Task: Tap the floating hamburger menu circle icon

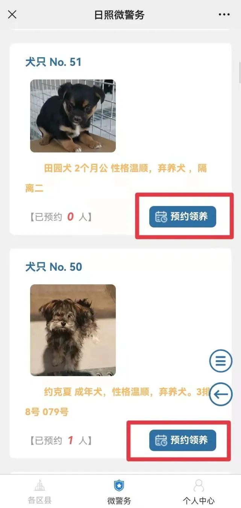Action: pyautogui.click(x=221, y=361)
